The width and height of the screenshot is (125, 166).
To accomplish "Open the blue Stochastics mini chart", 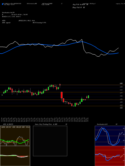I will pos(110,136).
